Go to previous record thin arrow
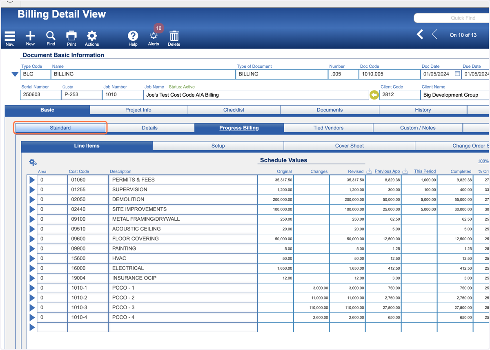 [x=434, y=35]
